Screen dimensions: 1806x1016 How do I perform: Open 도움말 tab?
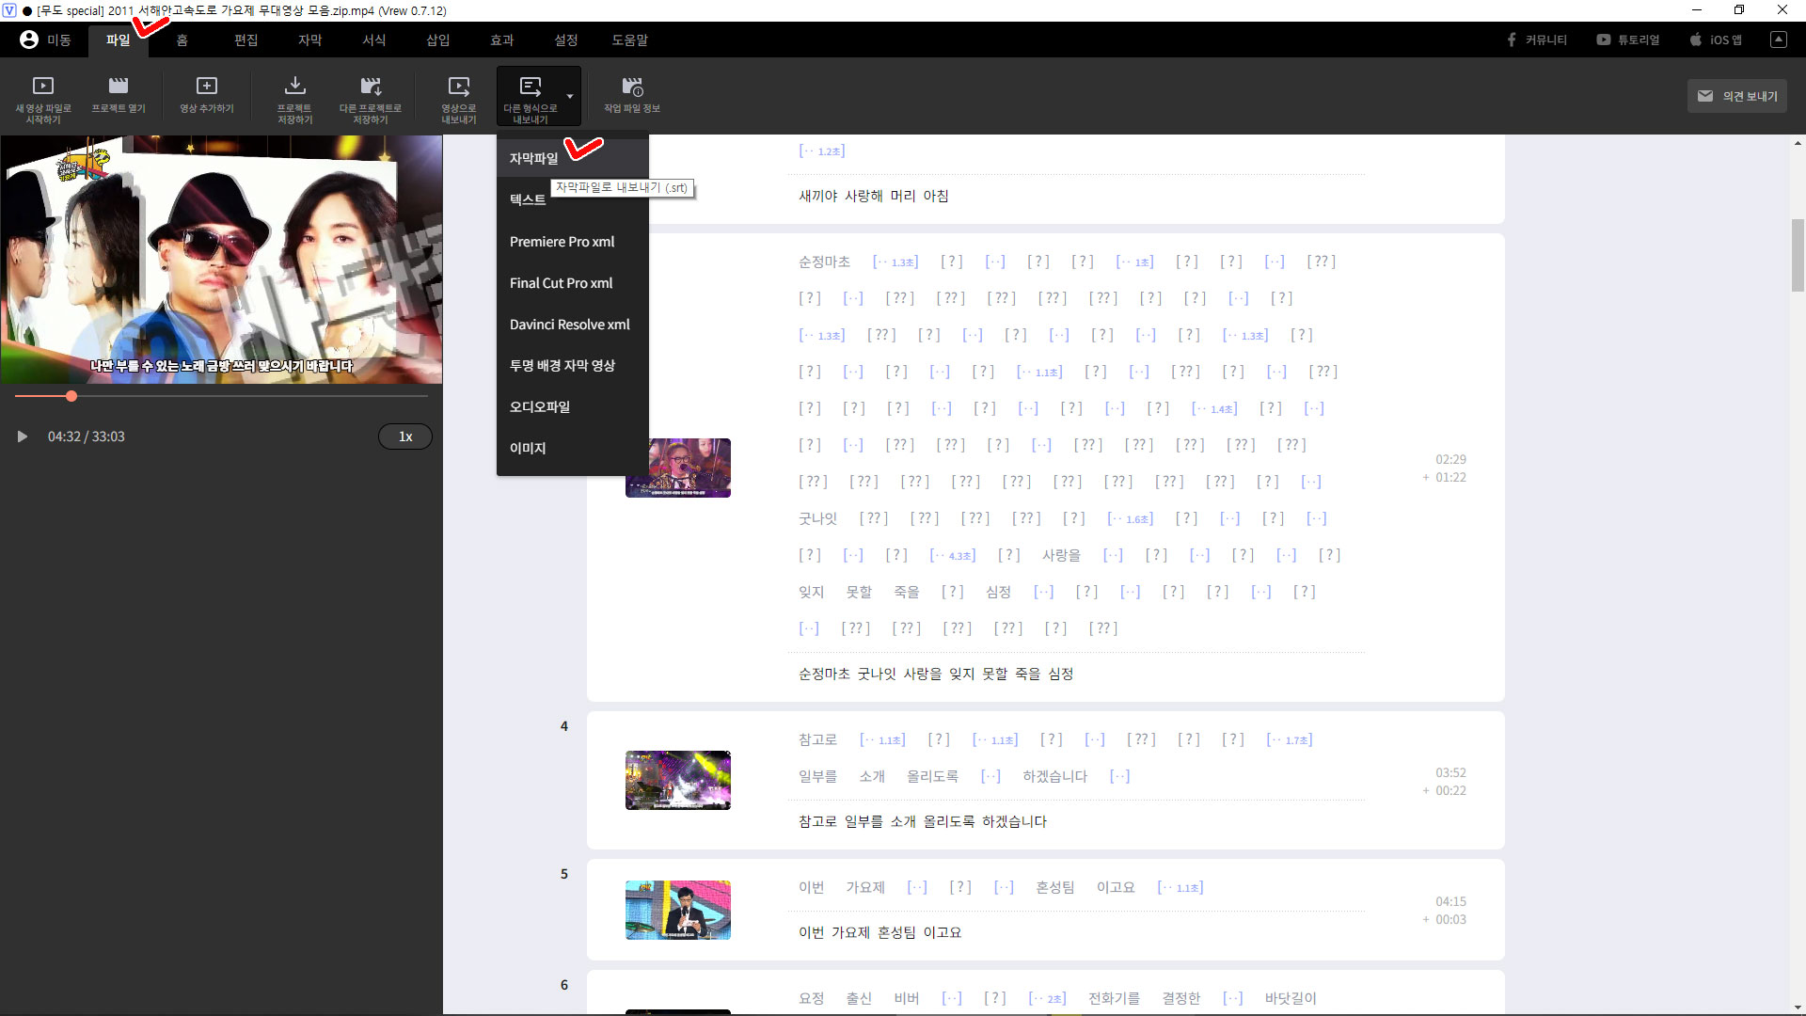tap(630, 40)
